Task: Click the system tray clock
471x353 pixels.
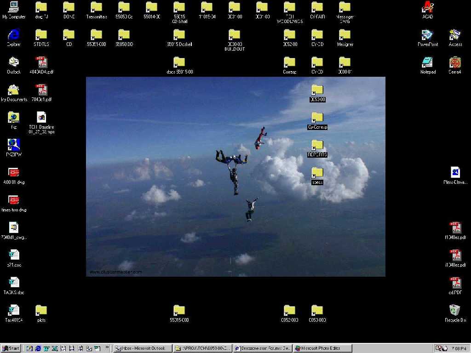Action: coord(459,348)
